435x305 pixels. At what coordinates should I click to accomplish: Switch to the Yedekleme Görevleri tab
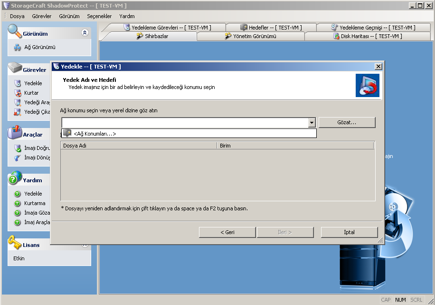tap(167, 28)
